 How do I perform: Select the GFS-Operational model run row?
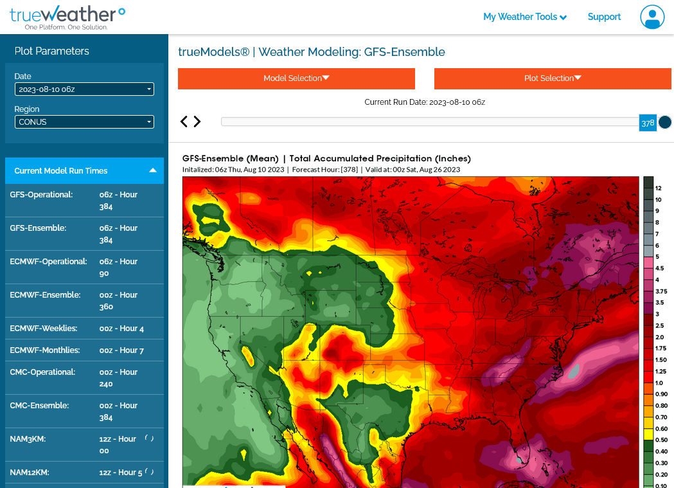84,201
